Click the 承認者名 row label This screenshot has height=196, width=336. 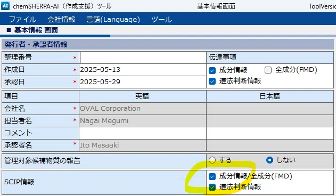click(18, 145)
